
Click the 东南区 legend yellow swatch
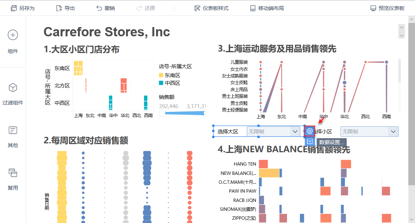(161, 75)
